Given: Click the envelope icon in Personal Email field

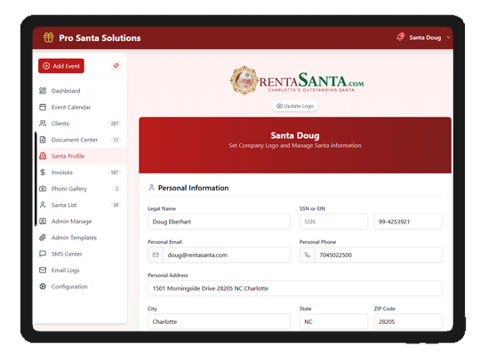Looking at the screenshot, I should 156,255.
